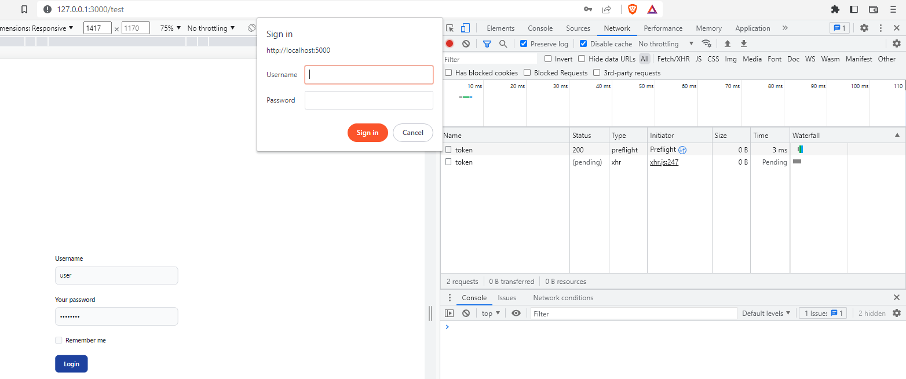The image size is (906, 379).
Task: Enable the Remember me checkbox
Action: click(59, 340)
